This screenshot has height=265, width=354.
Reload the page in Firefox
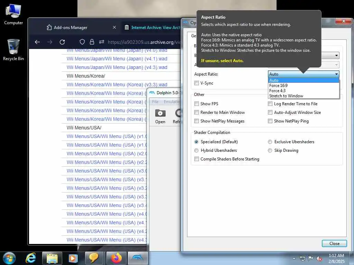click(62, 42)
